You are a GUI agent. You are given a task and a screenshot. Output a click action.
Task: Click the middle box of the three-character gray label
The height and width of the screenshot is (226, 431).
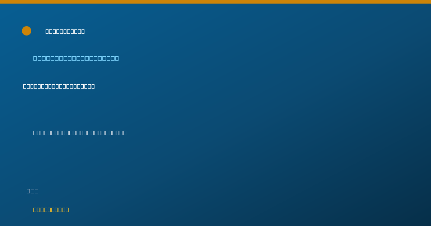(33, 191)
